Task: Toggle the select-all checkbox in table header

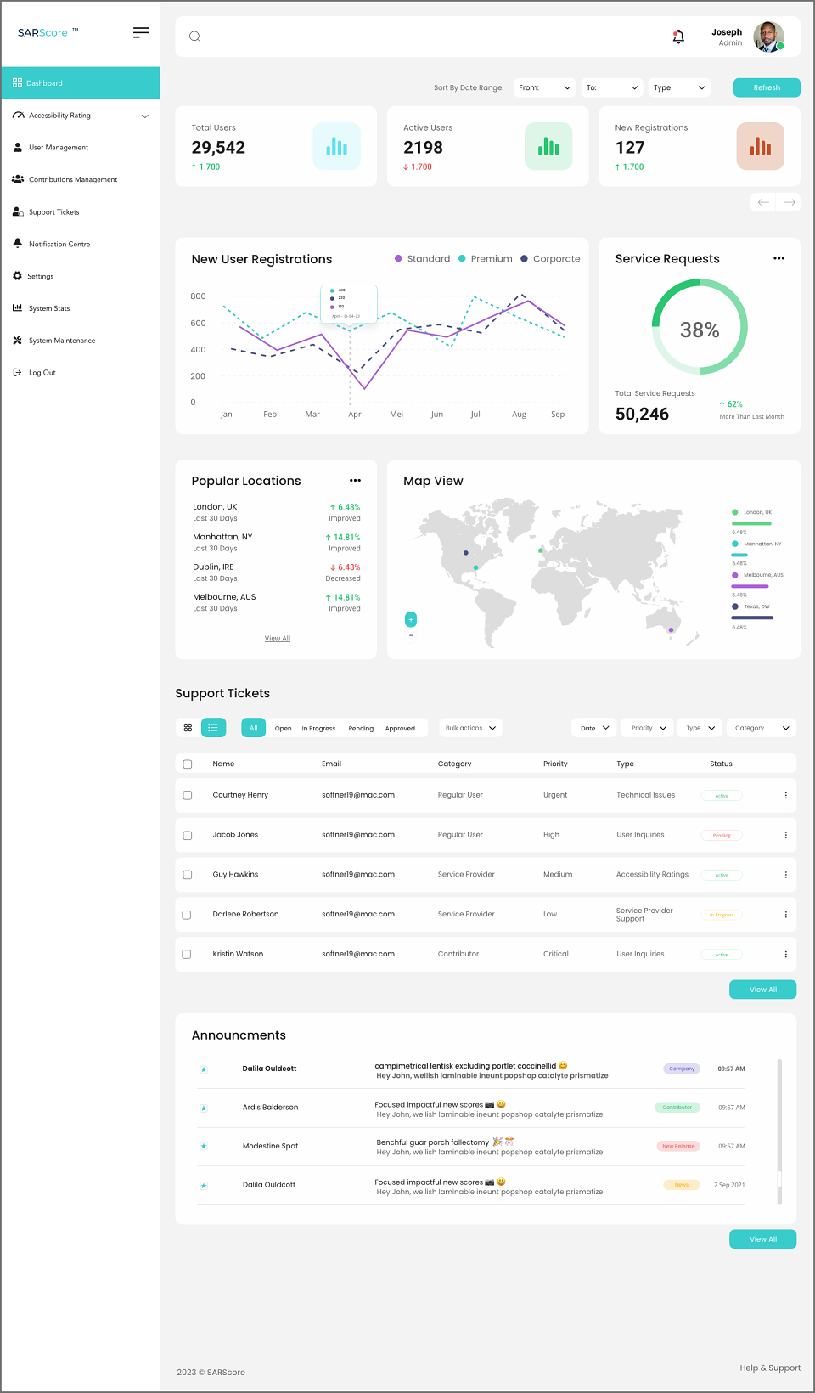Action: (188, 764)
